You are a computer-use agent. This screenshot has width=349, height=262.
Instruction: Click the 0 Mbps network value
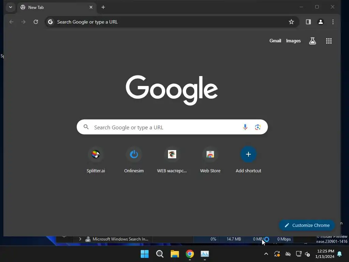(x=284, y=239)
